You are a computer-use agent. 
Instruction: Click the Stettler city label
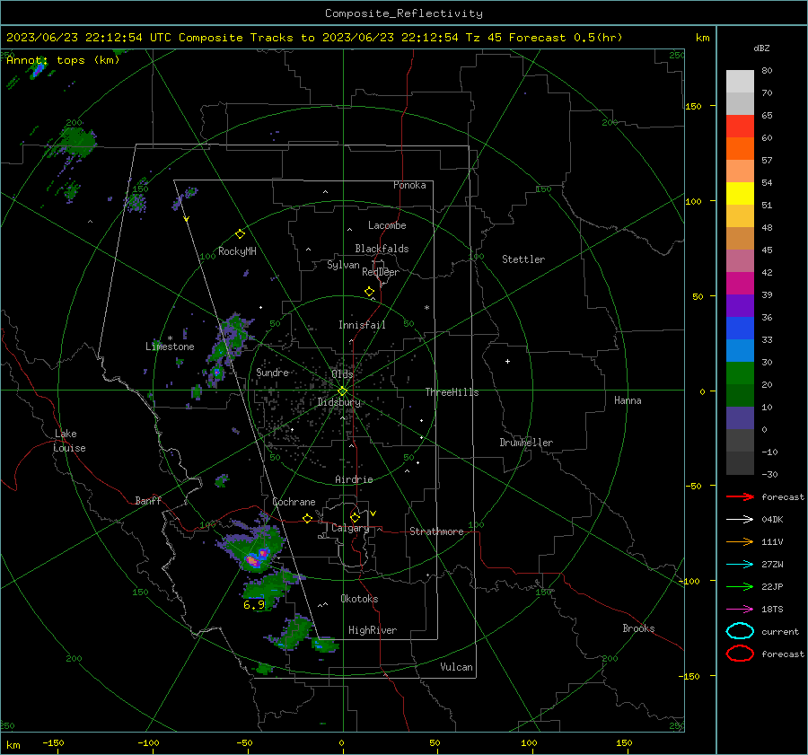click(x=523, y=259)
